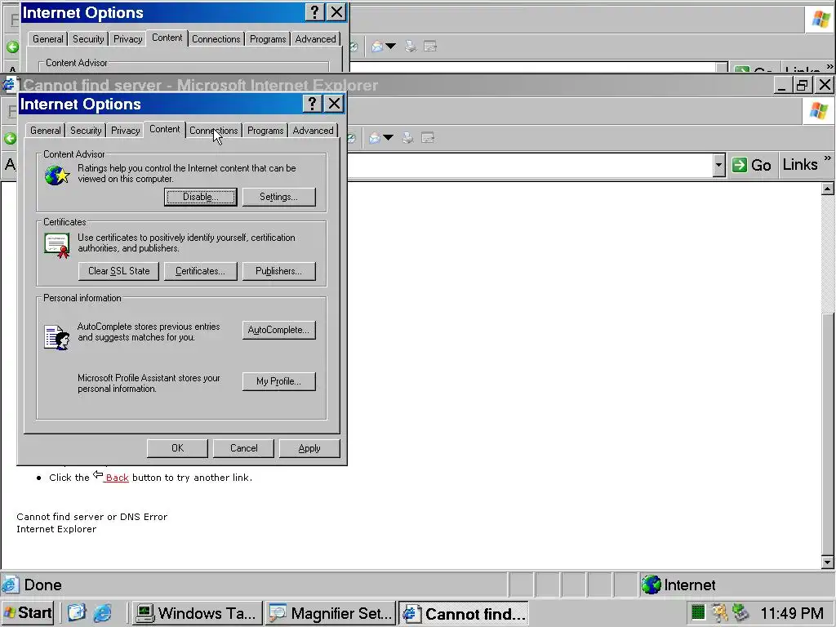Click the IE page icon in the Cannot find server title bar

point(9,85)
